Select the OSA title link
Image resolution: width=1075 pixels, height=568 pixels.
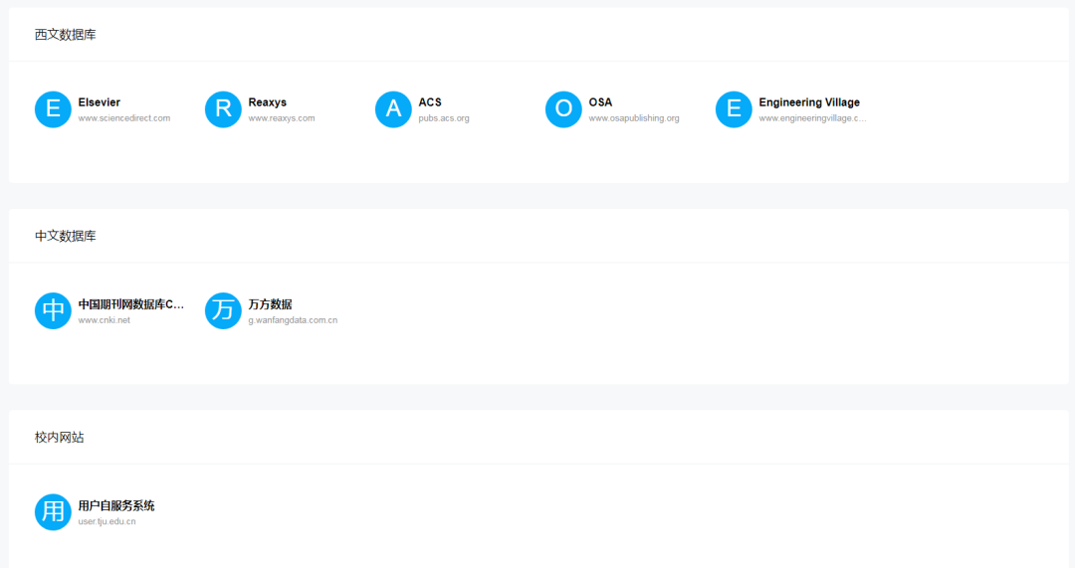pos(600,102)
